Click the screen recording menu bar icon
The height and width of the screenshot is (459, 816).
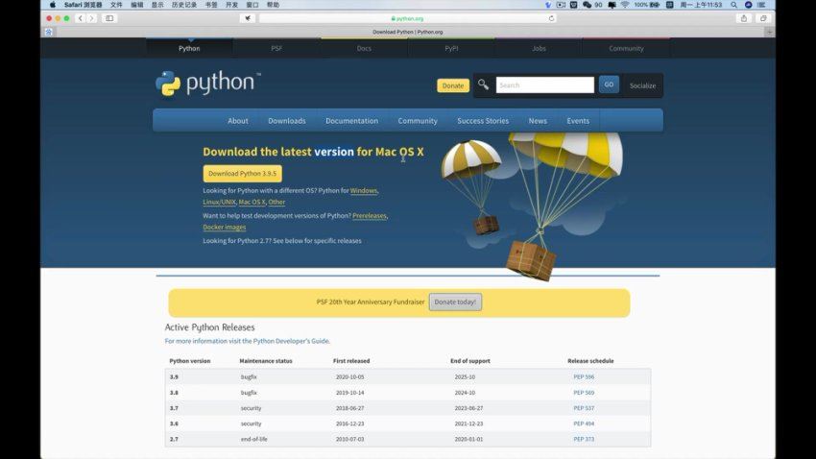coord(561,5)
